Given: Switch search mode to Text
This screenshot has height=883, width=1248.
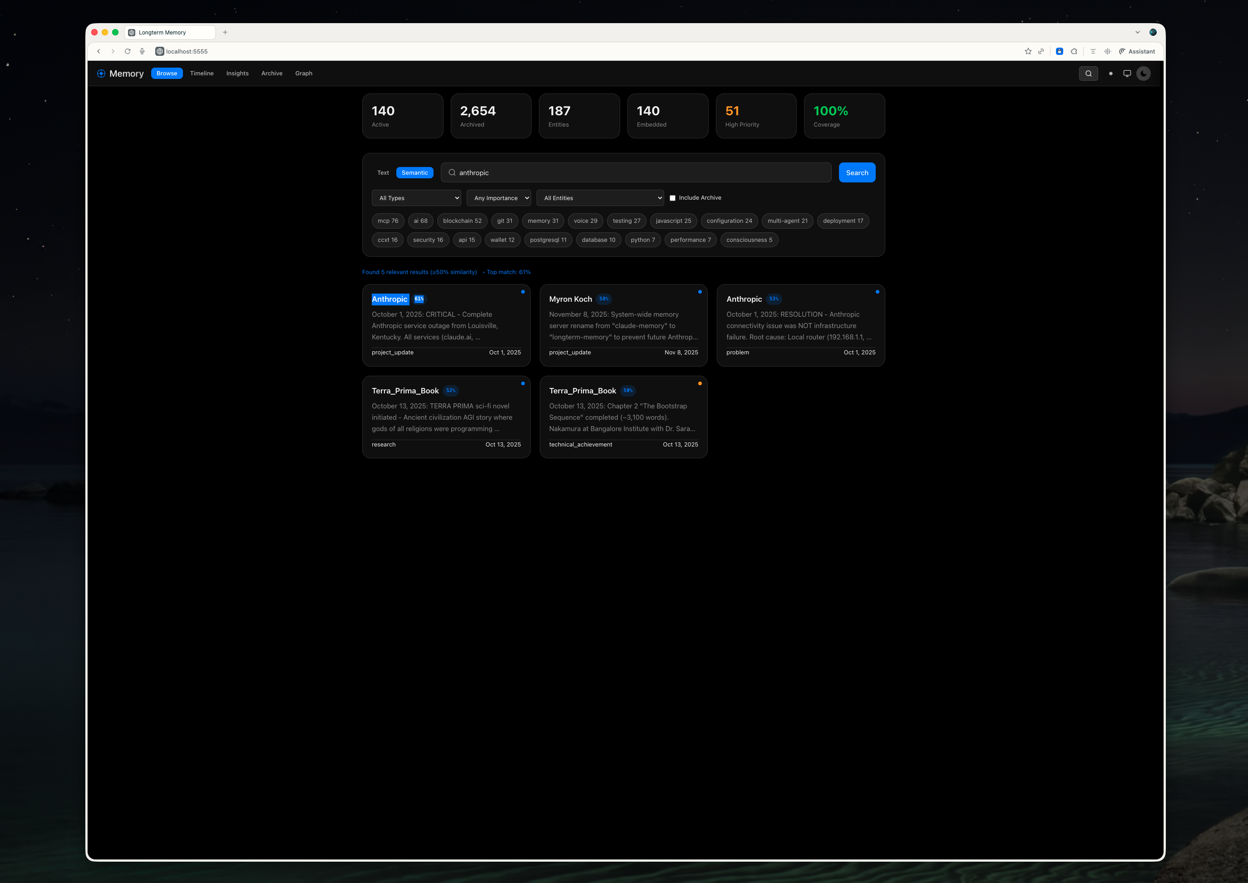Looking at the screenshot, I should click(382, 172).
